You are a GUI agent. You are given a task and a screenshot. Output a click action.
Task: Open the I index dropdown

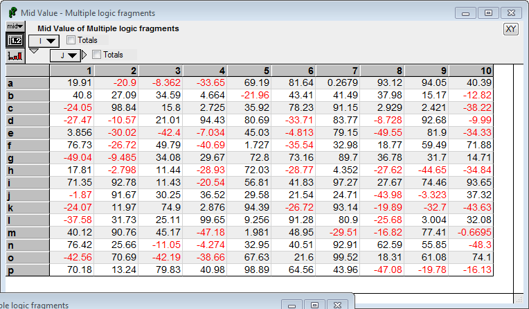click(x=44, y=41)
